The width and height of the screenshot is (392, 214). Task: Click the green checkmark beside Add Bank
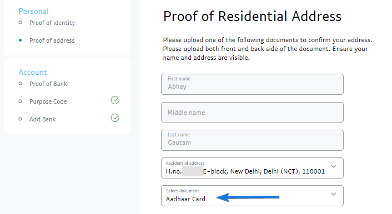click(x=115, y=118)
